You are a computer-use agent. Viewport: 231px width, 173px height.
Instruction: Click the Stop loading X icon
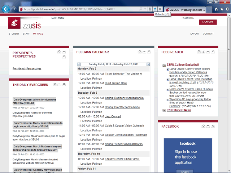pyautogui.click(x=160, y=9)
